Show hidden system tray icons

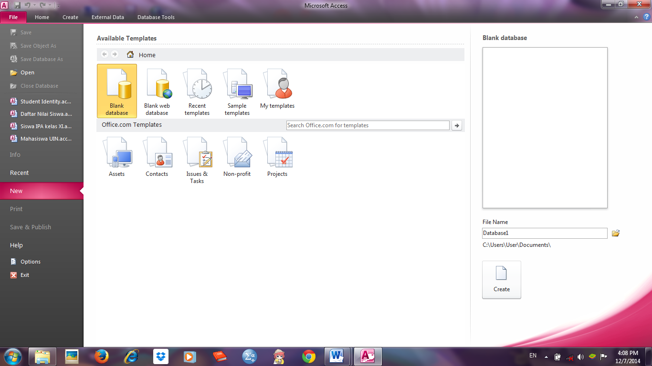pyautogui.click(x=545, y=356)
